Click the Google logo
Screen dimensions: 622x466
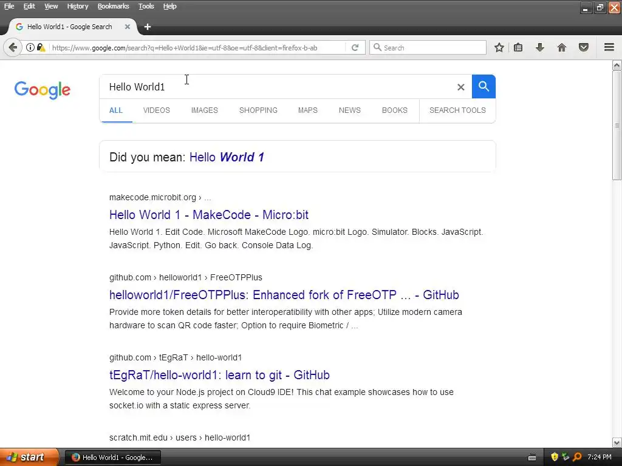43,90
